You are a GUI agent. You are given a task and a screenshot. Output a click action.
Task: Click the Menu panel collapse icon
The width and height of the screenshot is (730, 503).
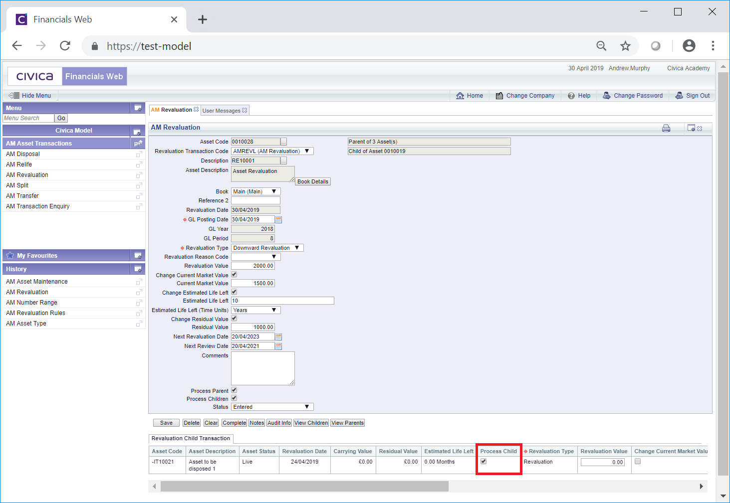tap(138, 108)
